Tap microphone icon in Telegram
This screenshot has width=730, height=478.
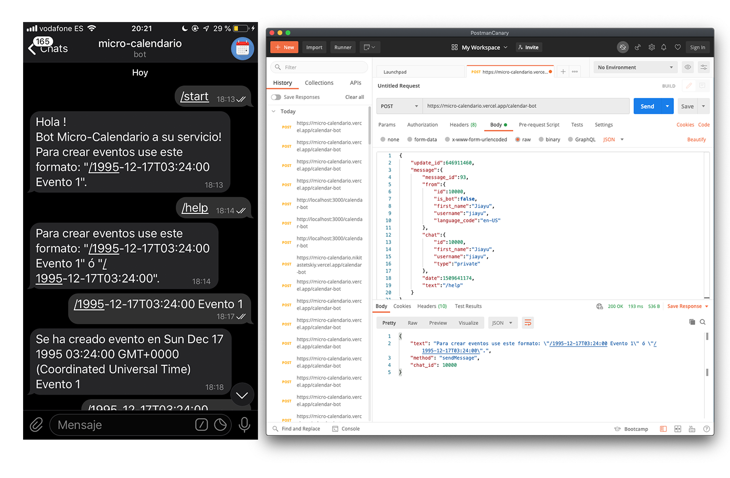tap(244, 425)
